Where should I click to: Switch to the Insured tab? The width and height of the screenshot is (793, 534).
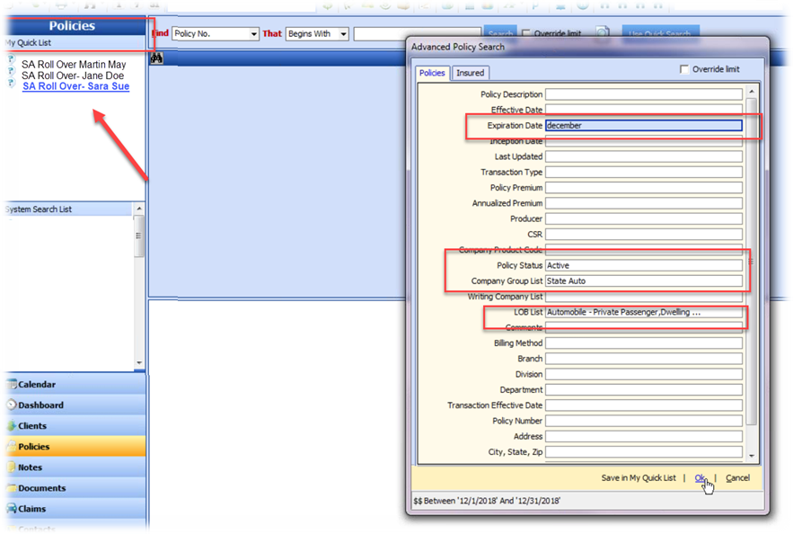[x=470, y=73]
